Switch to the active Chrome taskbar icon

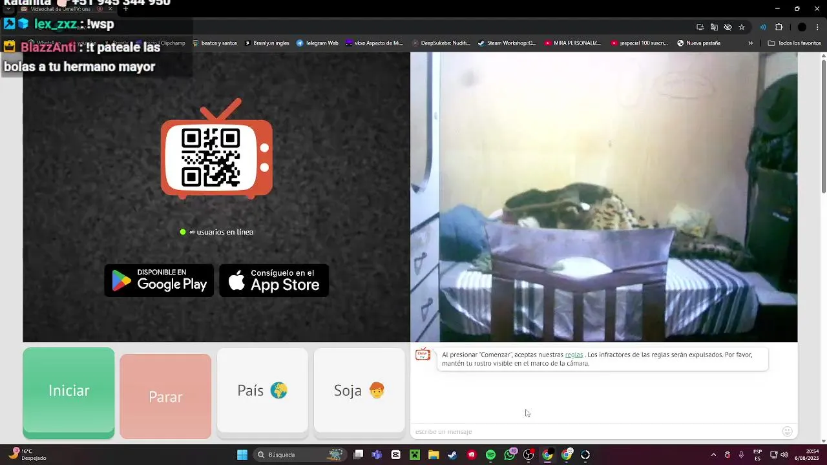click(x=547, y=455)
